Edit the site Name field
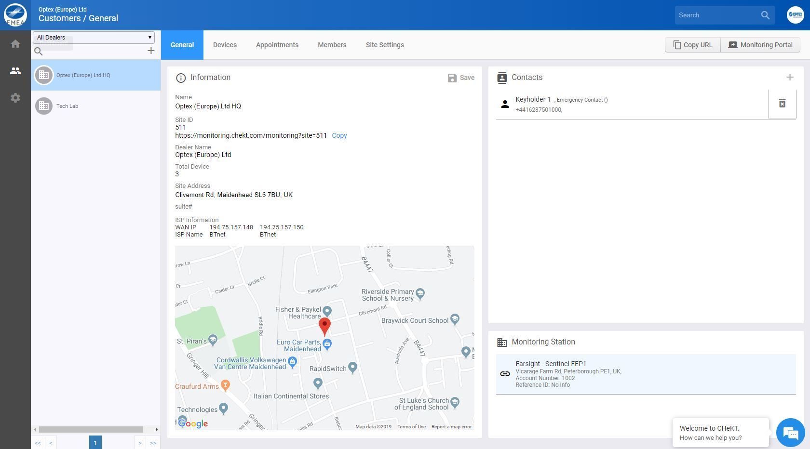This screenshot has width=810, height=449. pyautogui.click(x=324, y=106)
